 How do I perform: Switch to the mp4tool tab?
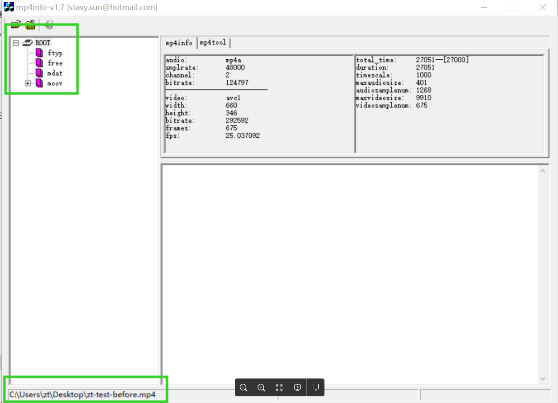coord(213,43)
